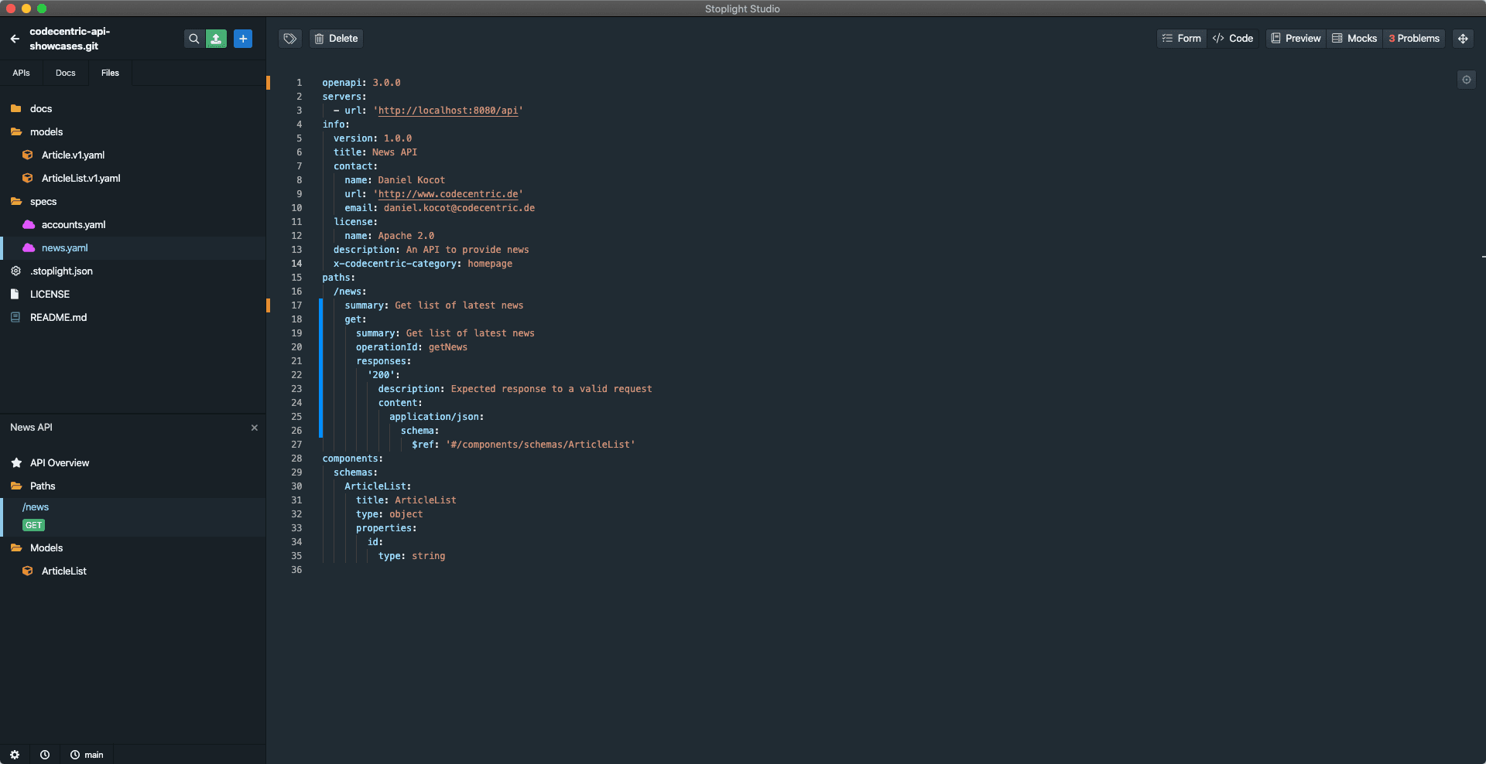Click the tag icon in the editor toolbar

click(x=290, y=39)
